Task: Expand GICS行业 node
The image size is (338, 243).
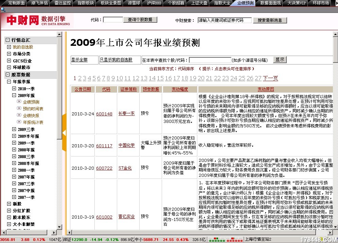Action: (x=9, y=61)
